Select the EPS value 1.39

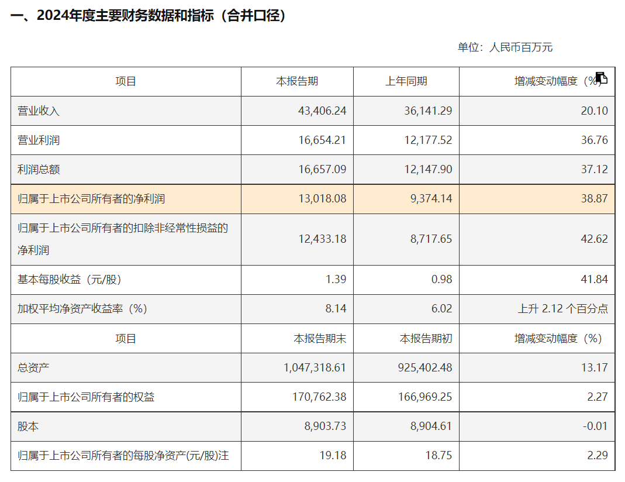point(336,280)
